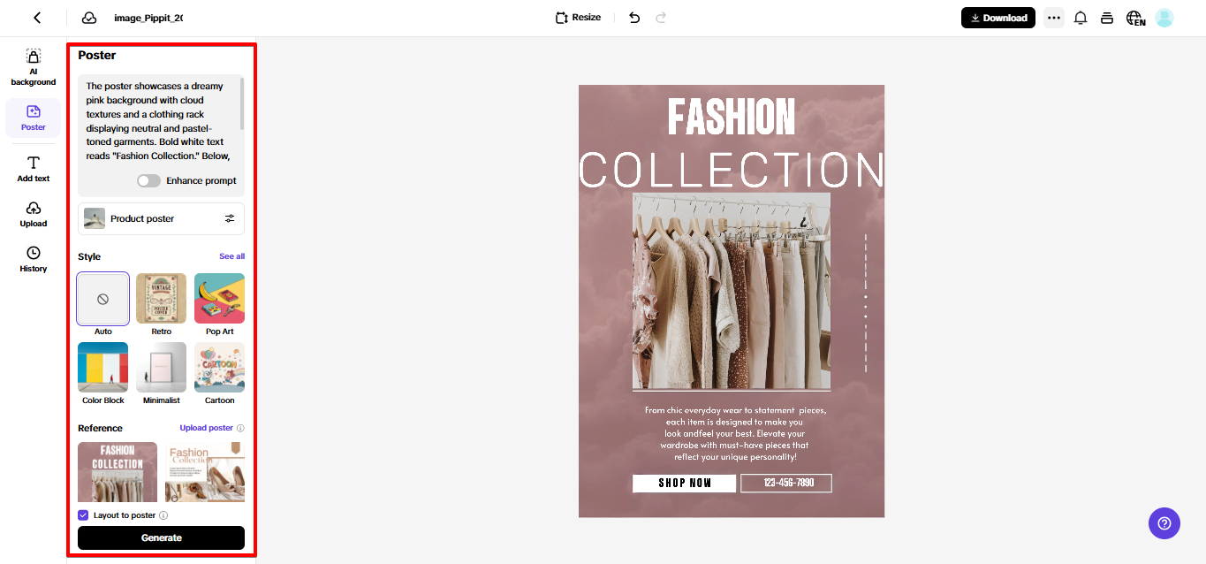Open the help question mark button
1206x564 pixels.
click(x=1164, y=522)
